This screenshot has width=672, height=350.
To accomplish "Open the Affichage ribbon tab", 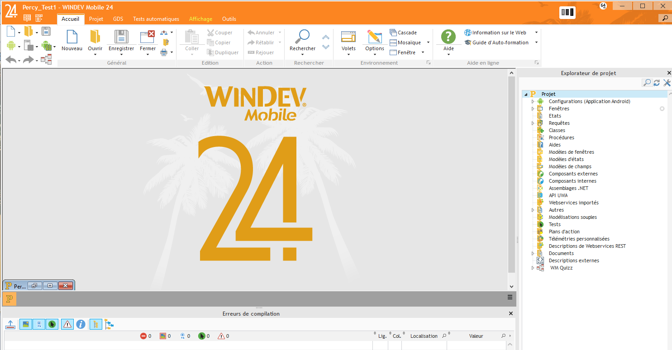I will [x=200, y=19].
